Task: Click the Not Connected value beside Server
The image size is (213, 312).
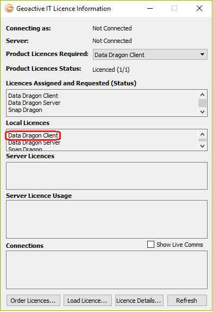Action: pyautogui.click(x=112, y=41)
